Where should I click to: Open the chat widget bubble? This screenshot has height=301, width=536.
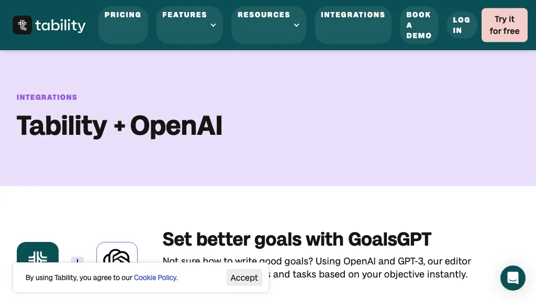coord(512,277)
